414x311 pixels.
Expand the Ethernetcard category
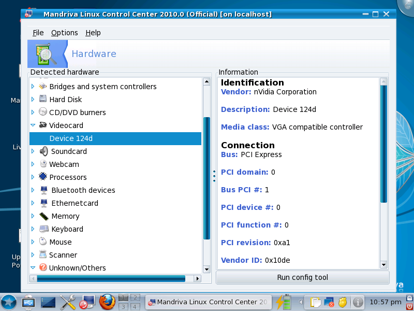(x=33, y=203)
